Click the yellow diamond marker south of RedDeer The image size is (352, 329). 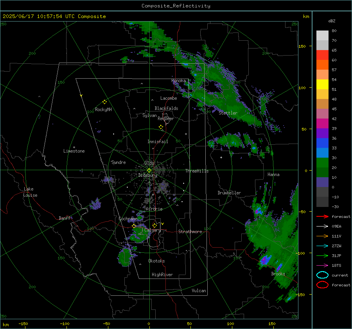point(161,127)
